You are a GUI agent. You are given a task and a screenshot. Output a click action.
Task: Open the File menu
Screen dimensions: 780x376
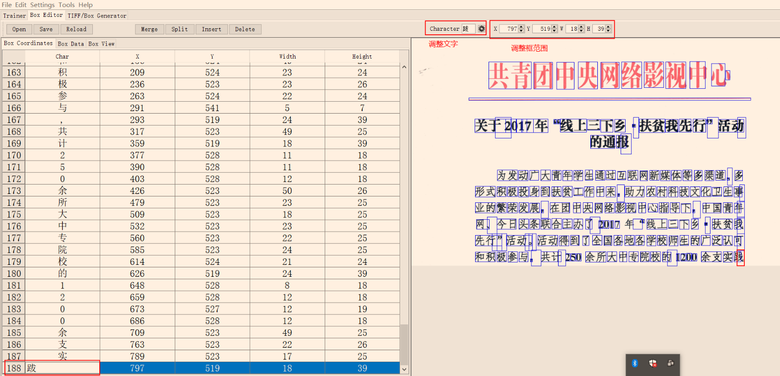(7, 4)
